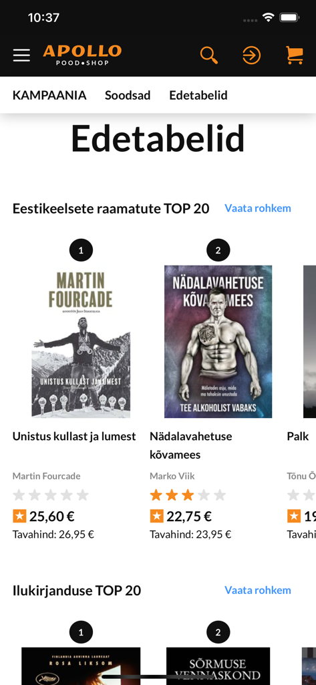The height and width of the screenshot is (685, 316).
Task: Click author name Marko Viik
Action: [x=172, y=476]
